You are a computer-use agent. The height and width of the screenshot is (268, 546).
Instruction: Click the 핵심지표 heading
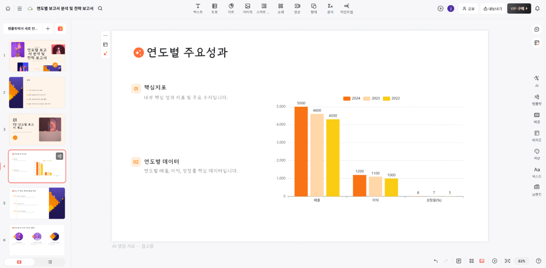click(155, 87)
